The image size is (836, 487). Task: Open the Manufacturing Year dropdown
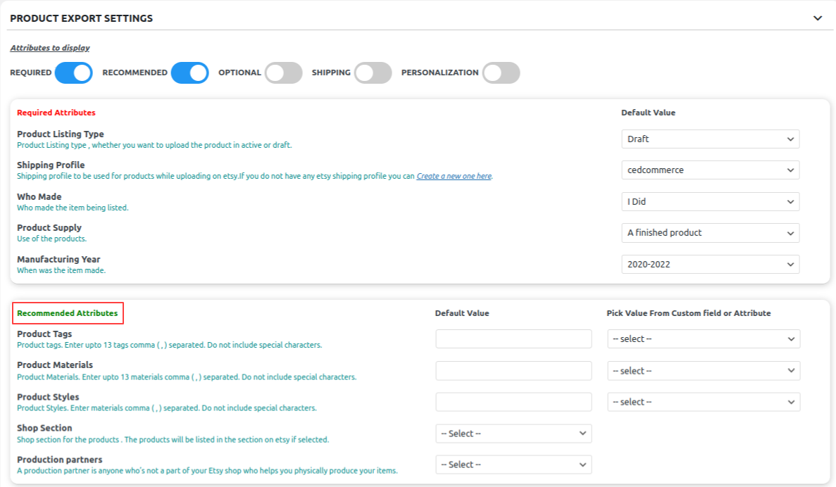(x=710, y=264)
